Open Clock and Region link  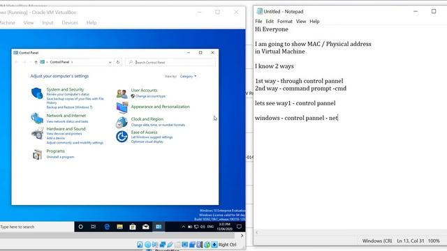point(147,119)
